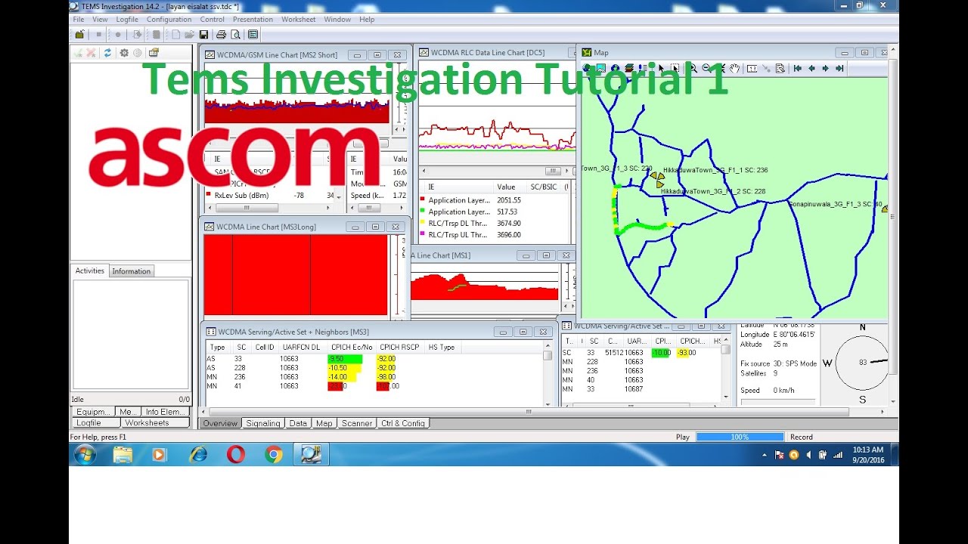Click the Open folder toolbar icon
The height and width of the screenshot is (544, 968).
(x=190, y=34)
